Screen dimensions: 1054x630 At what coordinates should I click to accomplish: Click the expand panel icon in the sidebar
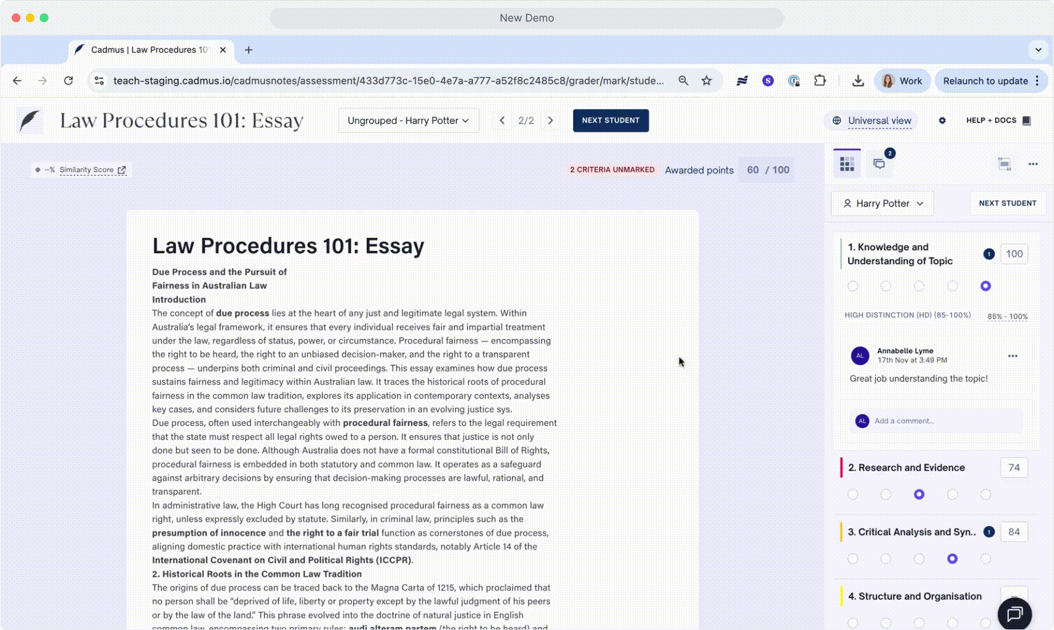(1004, 164)
